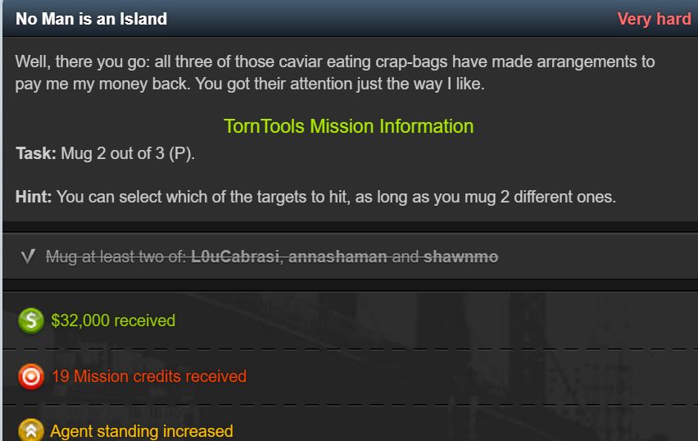This screenshot has width=698, height=441.
Task: Click the TornTools Mission Information heading
Action: (348, 126)
